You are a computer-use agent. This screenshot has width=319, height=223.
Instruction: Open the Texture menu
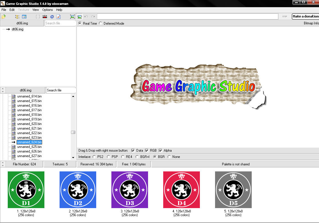tap(23, 10)
